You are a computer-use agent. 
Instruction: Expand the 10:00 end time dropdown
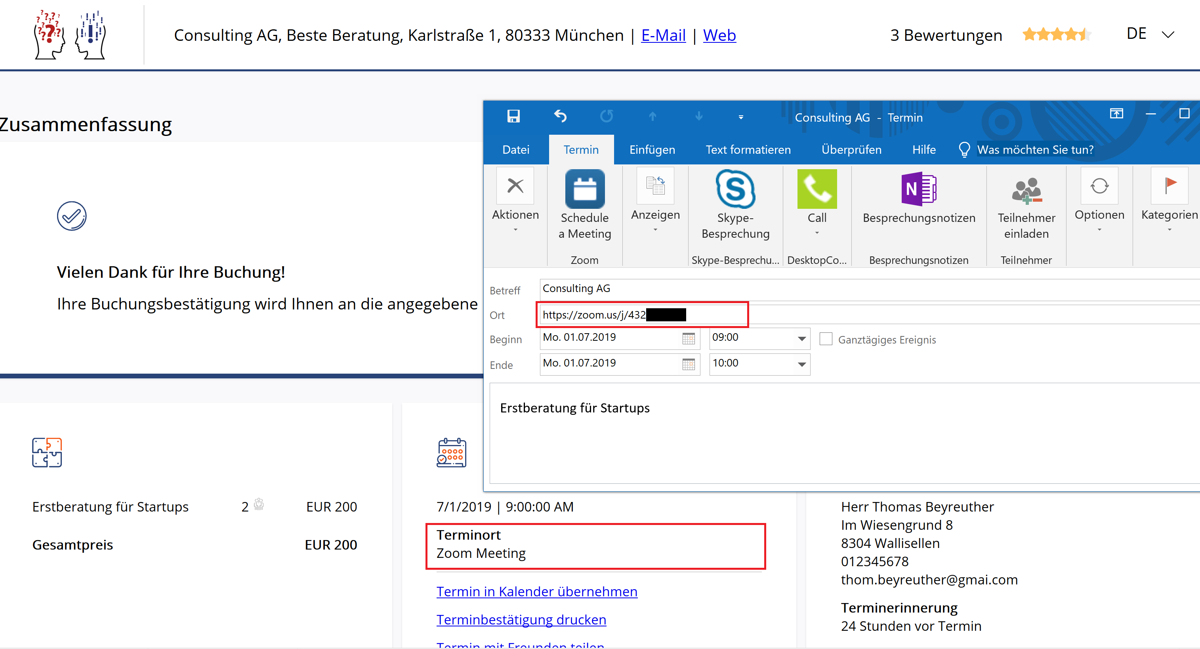click(x=801, y=365)
